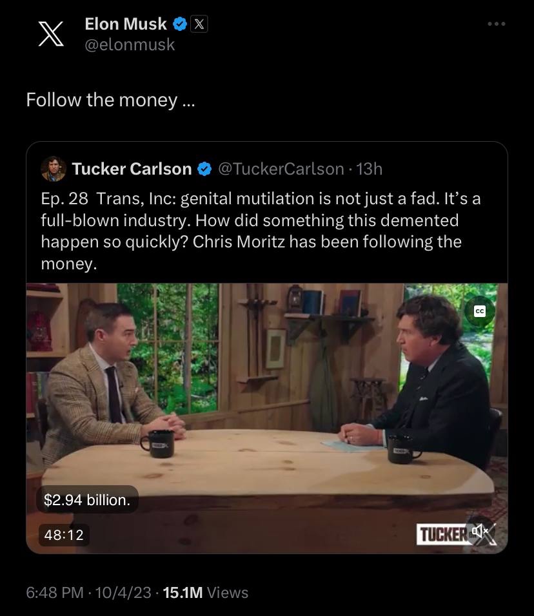Open Tucker Carlson's profile avatar
This screenshot has width=534, height=616.
click(x=53, y=169)
